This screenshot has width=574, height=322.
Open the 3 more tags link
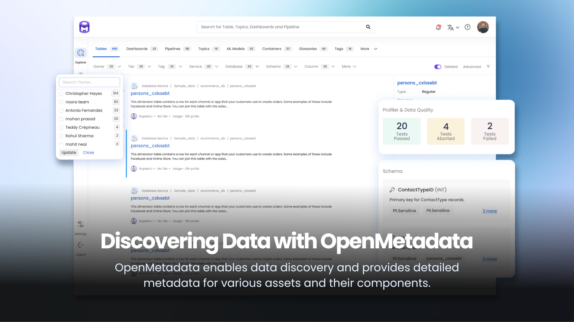489,211
